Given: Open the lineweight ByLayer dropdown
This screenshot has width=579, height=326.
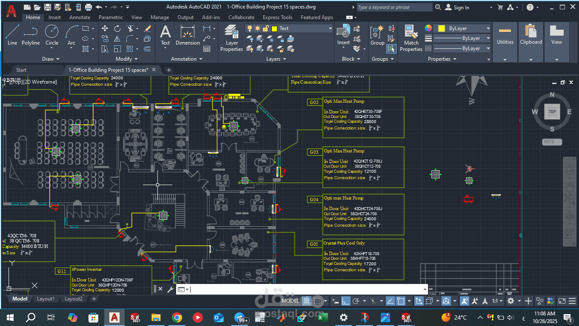Looking at the screenshot, I should point(462,38).
